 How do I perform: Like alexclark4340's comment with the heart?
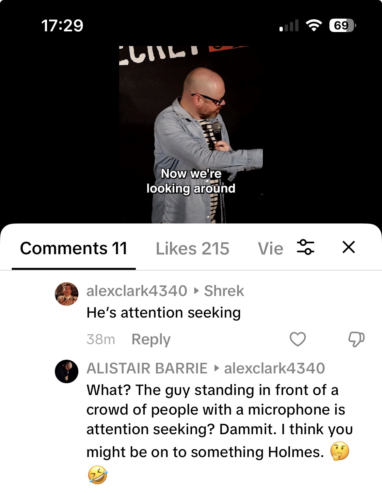[298, 339]
